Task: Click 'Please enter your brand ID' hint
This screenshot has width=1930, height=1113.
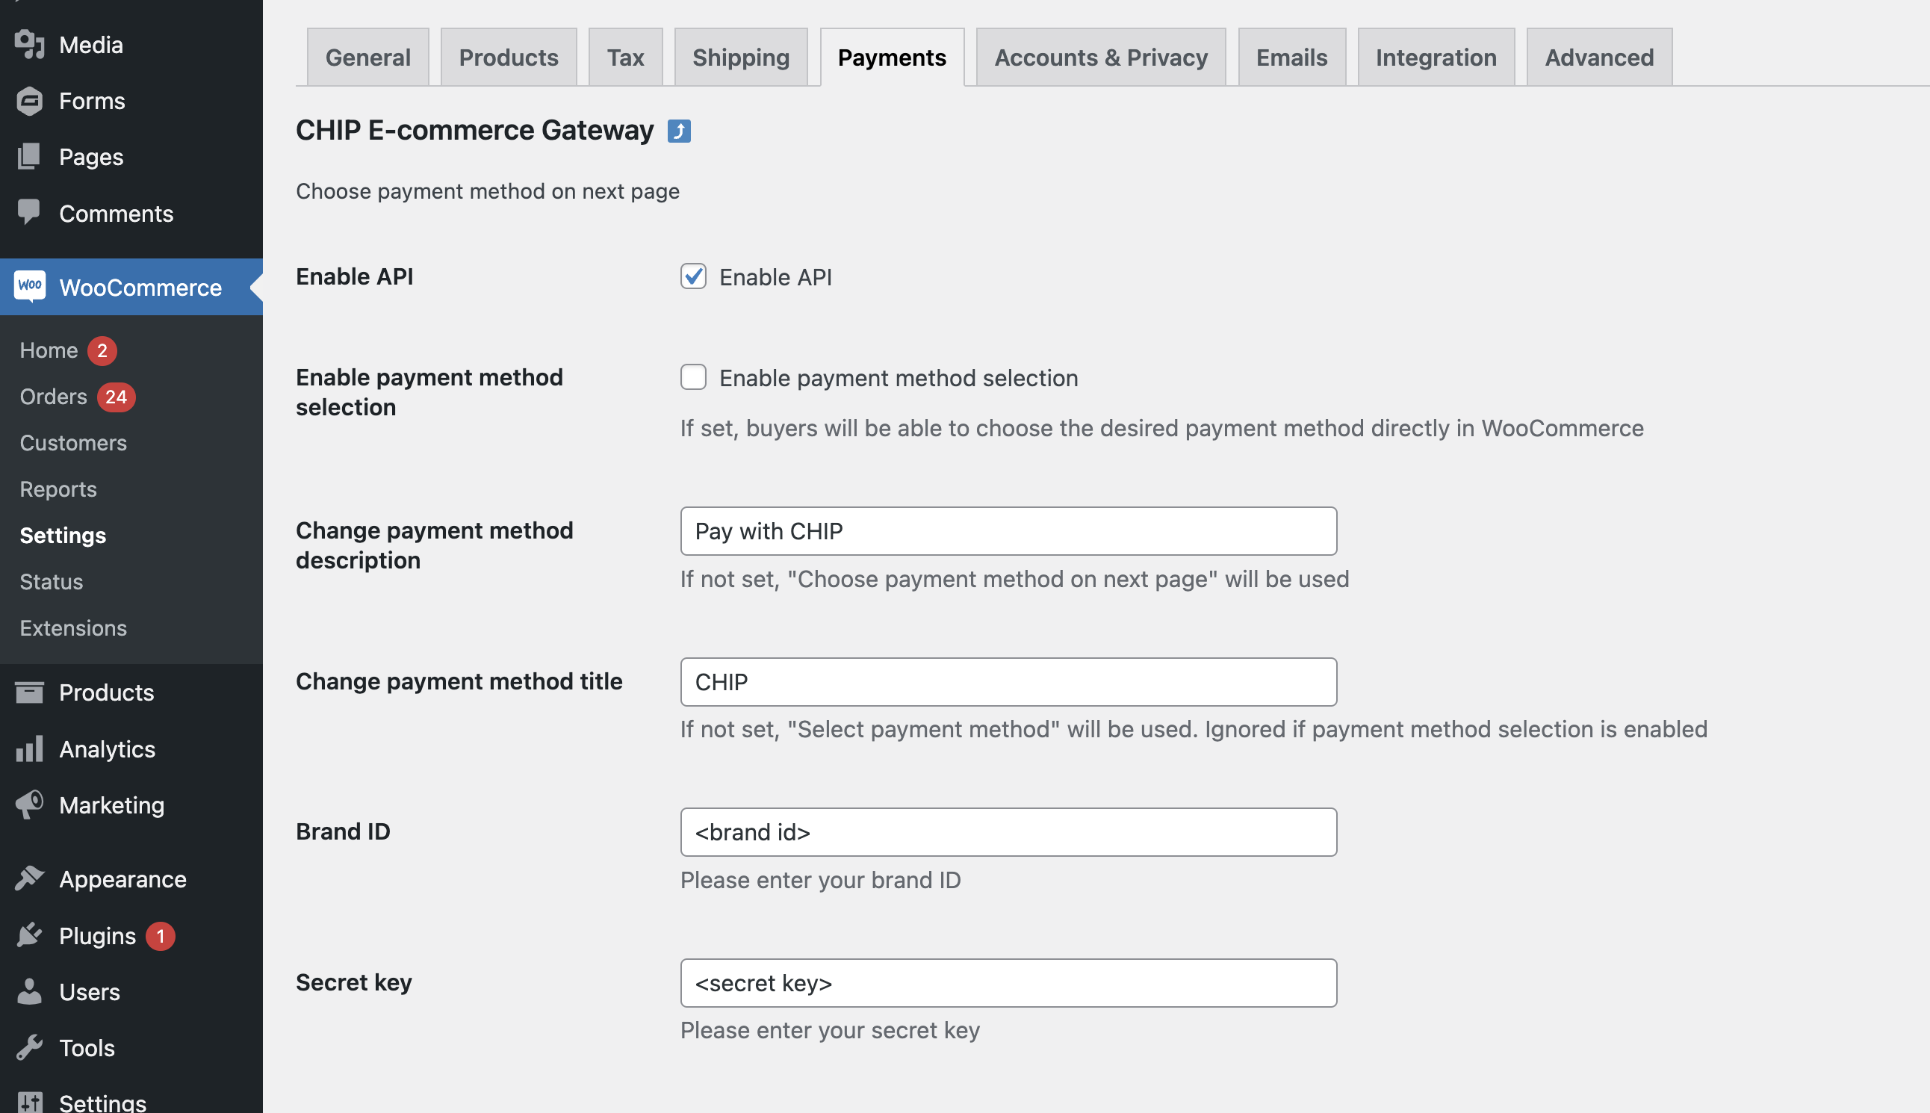Action: (820, 880)
